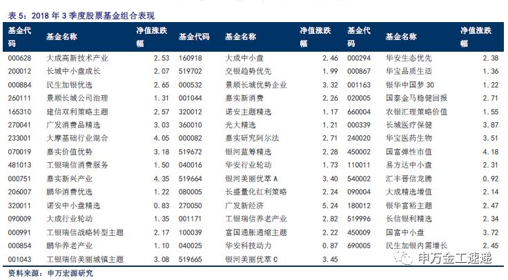Select fund name 工银瑞信战略转型主题
Image resolution: width=508 pixels, height=280 pixels.
pyautogui.click(x=85, y=232)
